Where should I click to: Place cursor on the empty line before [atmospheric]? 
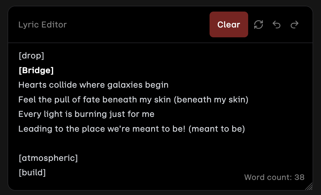87,144
